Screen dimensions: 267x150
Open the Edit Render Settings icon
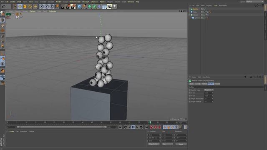(73, 7)
